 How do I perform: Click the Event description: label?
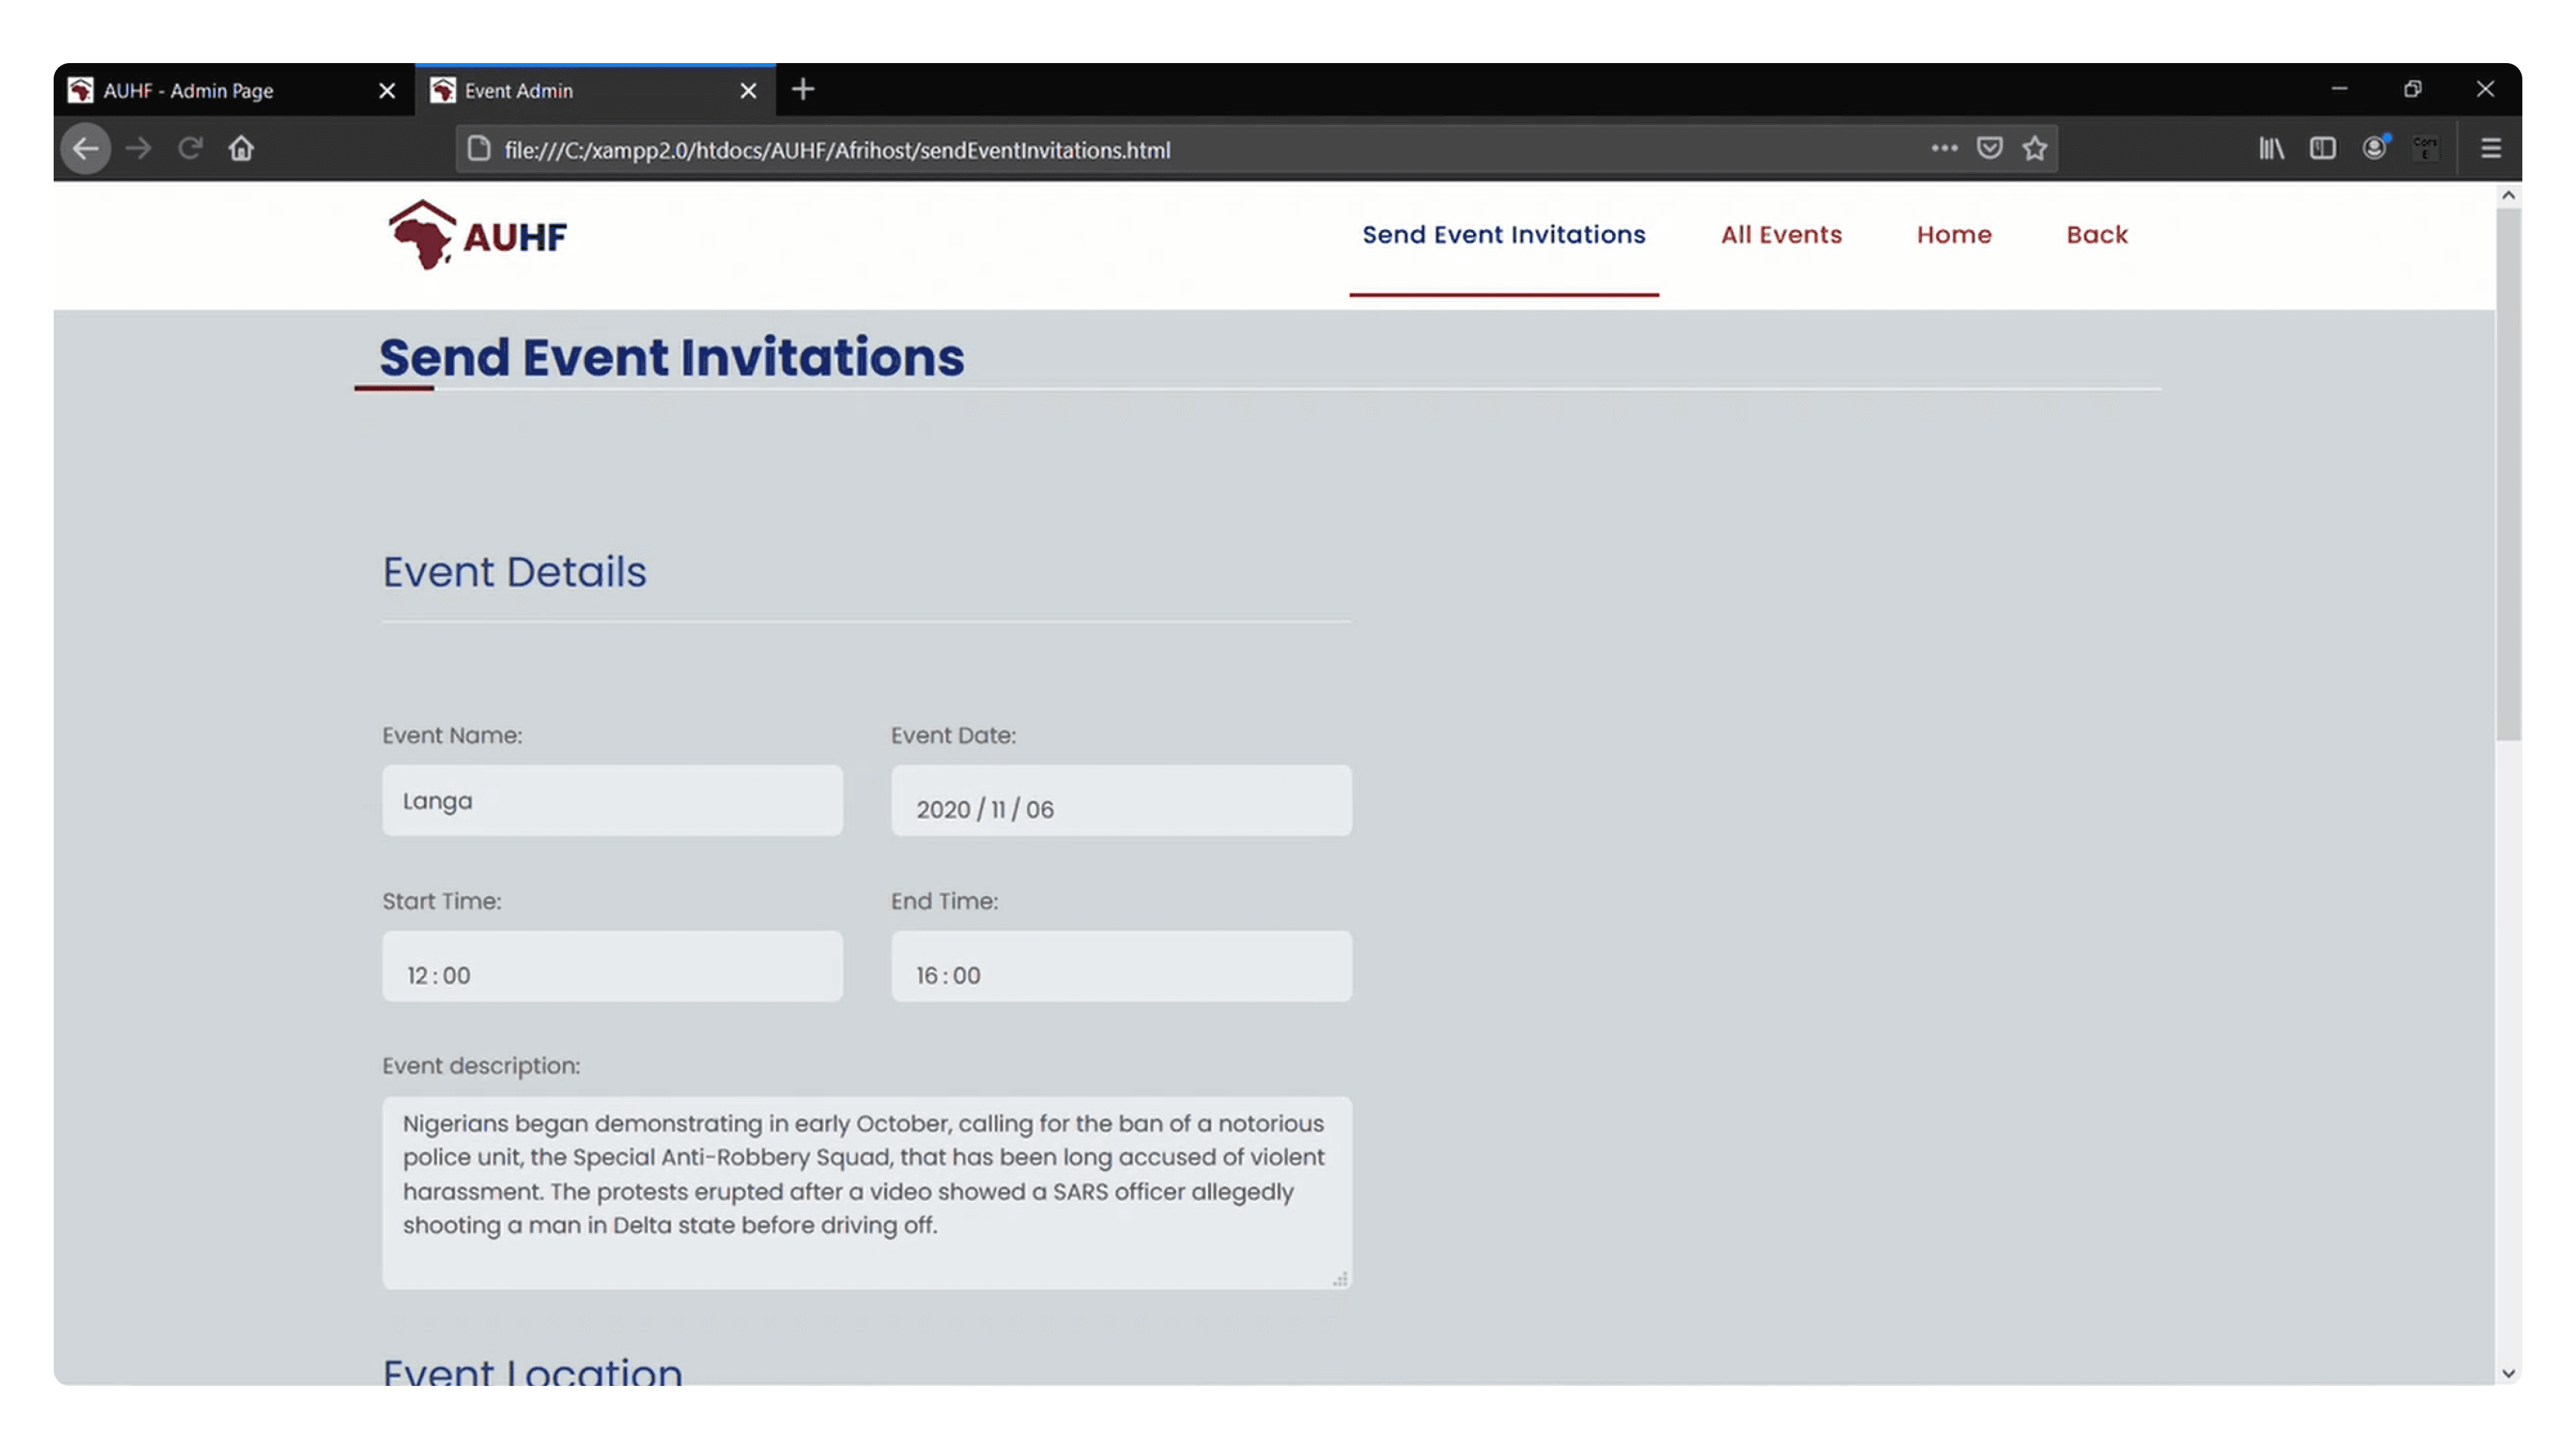(x=481, y=1066)
